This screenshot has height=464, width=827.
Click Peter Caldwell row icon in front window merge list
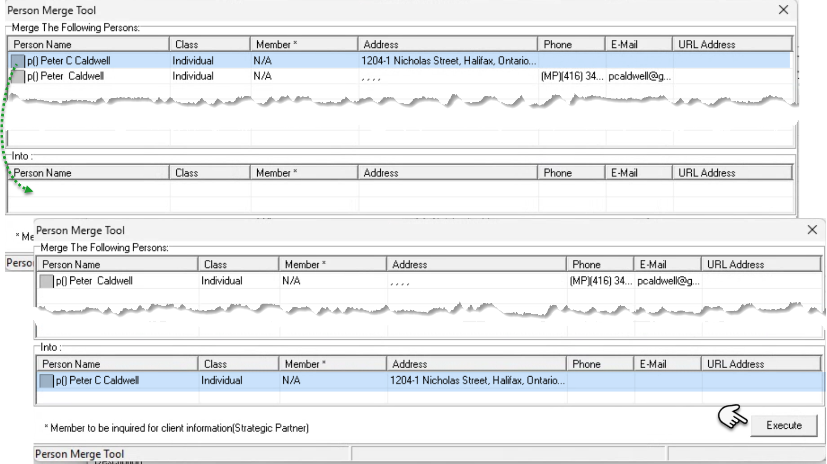tap(46, 281)
